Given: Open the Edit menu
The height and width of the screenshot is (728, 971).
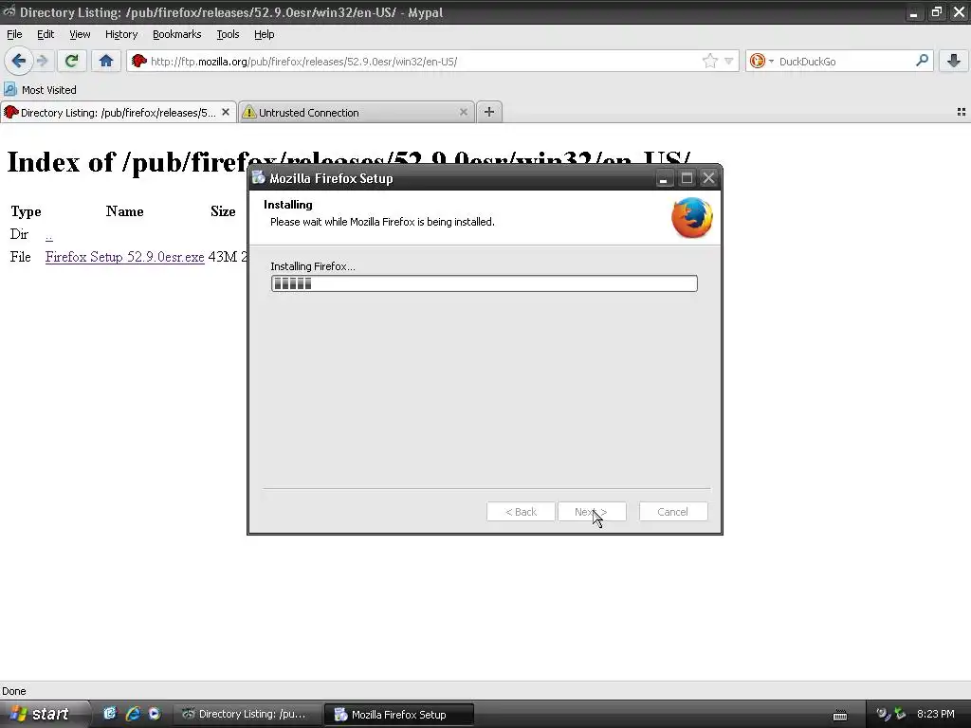Looking at the screenshot, I should [46, 34].
